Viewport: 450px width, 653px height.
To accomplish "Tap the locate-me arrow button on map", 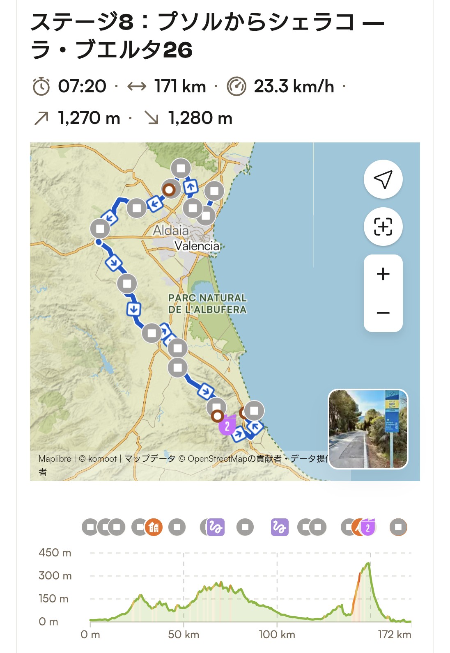I will click(383, 179).
